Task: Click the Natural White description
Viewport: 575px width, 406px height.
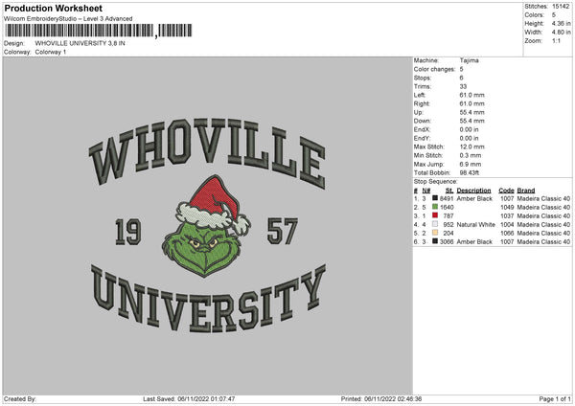Action: click(x=476, y=225)
